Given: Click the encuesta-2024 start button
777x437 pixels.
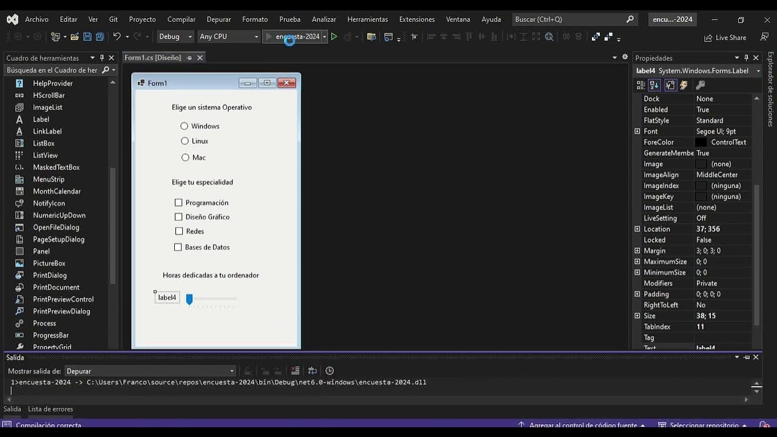Looking at the screenshot, I should tap(293, 37).
